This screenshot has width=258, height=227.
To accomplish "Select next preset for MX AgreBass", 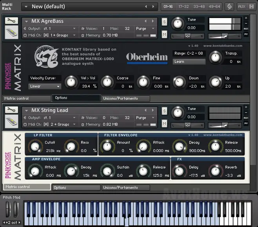I will [153, 21].
